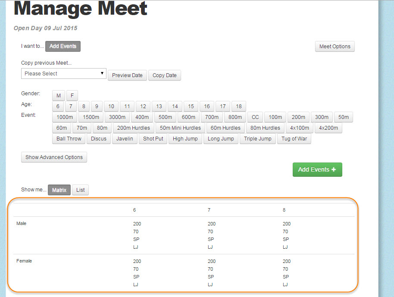Toggle Male gender M button
The image size is (394, 297).
59,96
